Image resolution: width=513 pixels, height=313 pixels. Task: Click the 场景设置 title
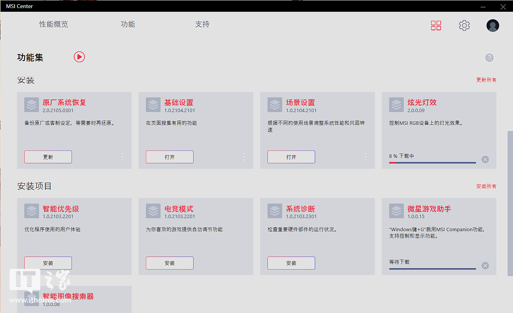tap(300, 103)
